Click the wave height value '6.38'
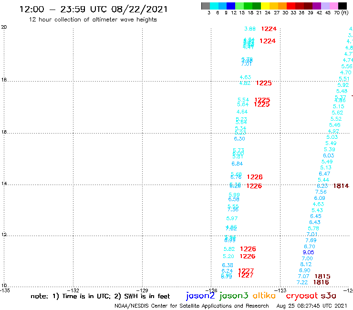353x310 pixels. click(x=228, y=265)
